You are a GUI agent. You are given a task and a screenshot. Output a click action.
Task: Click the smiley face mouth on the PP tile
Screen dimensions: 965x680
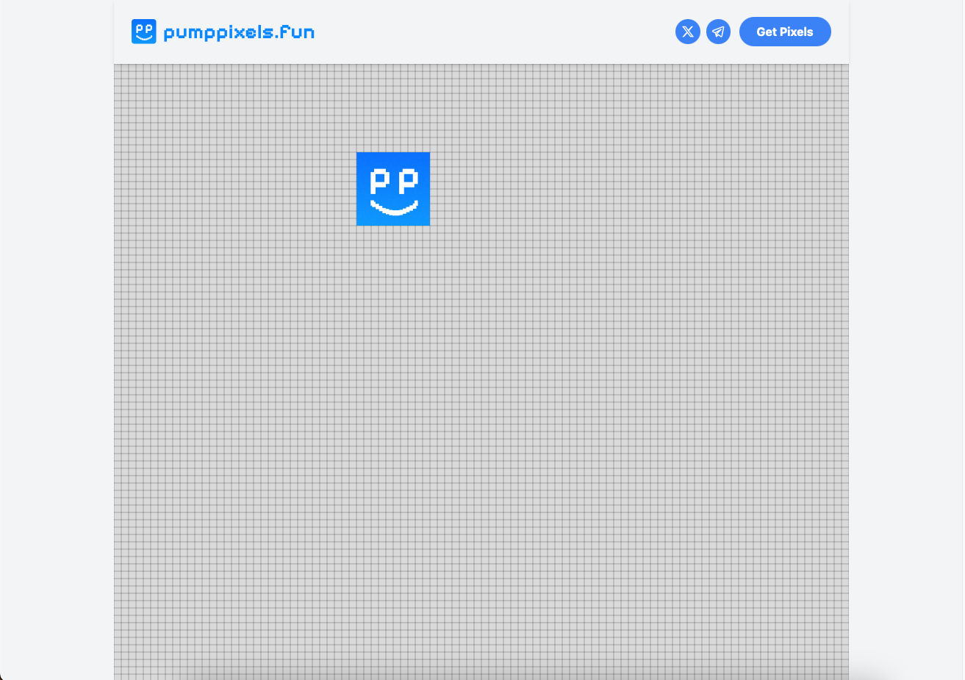393,208
